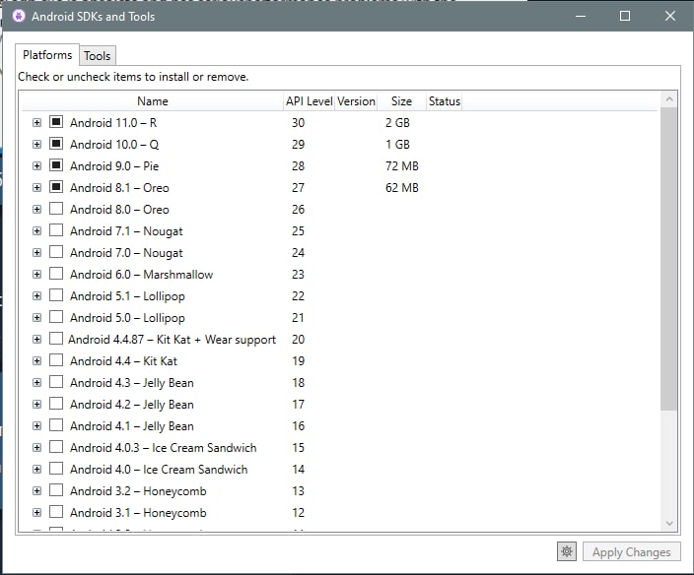Viewport: 694px width, 575px height.
Task: Select the Android 3.2 – Honeycomb row text
Action: [x=138, y=491]
